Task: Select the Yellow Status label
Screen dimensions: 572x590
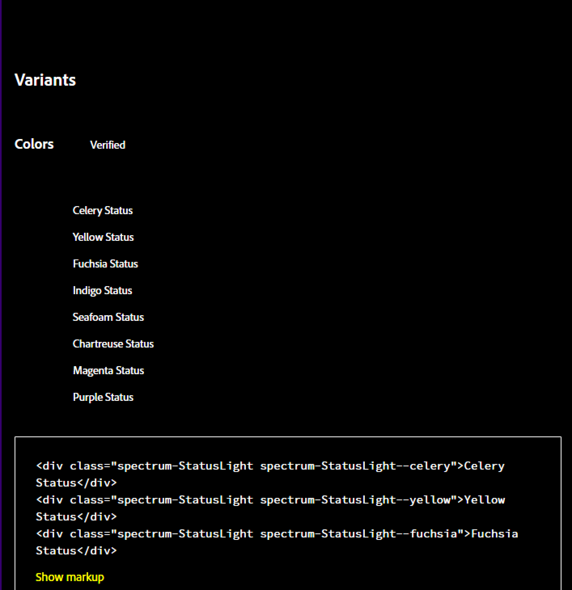Action: point(103,237)
